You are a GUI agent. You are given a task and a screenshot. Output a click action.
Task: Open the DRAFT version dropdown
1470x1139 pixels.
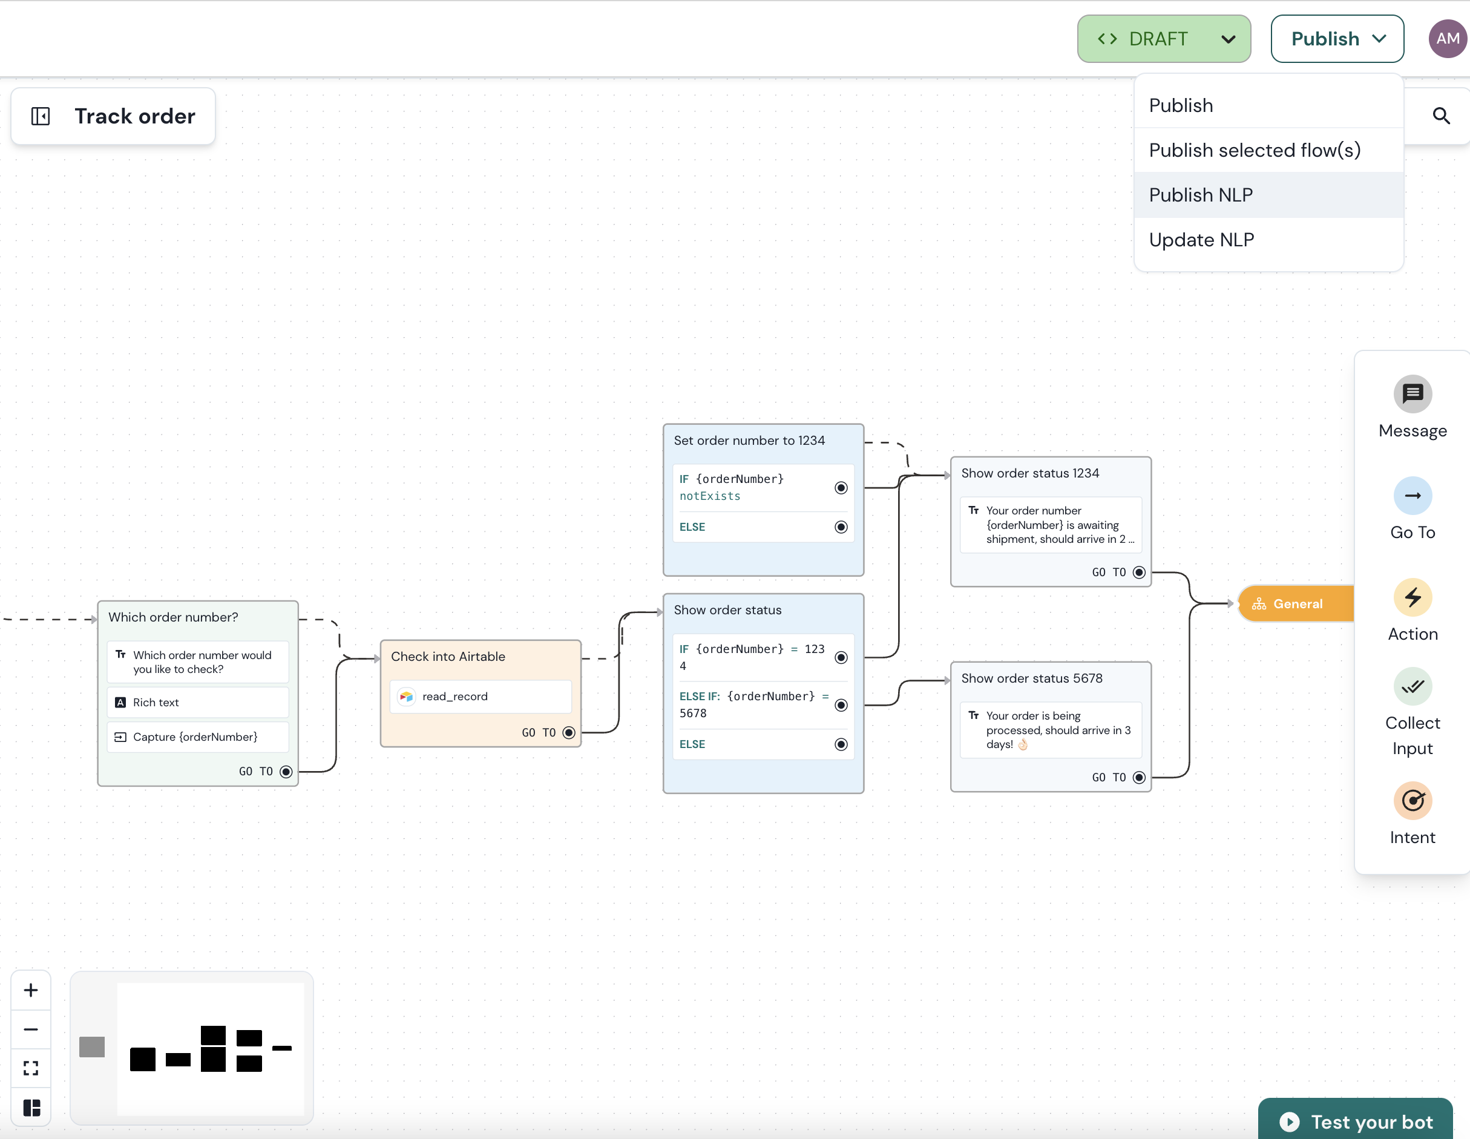(1163, 39)
